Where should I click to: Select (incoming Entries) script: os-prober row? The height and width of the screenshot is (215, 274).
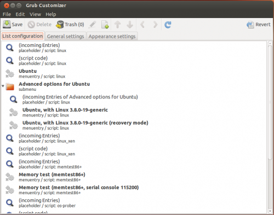pos(134,203)
